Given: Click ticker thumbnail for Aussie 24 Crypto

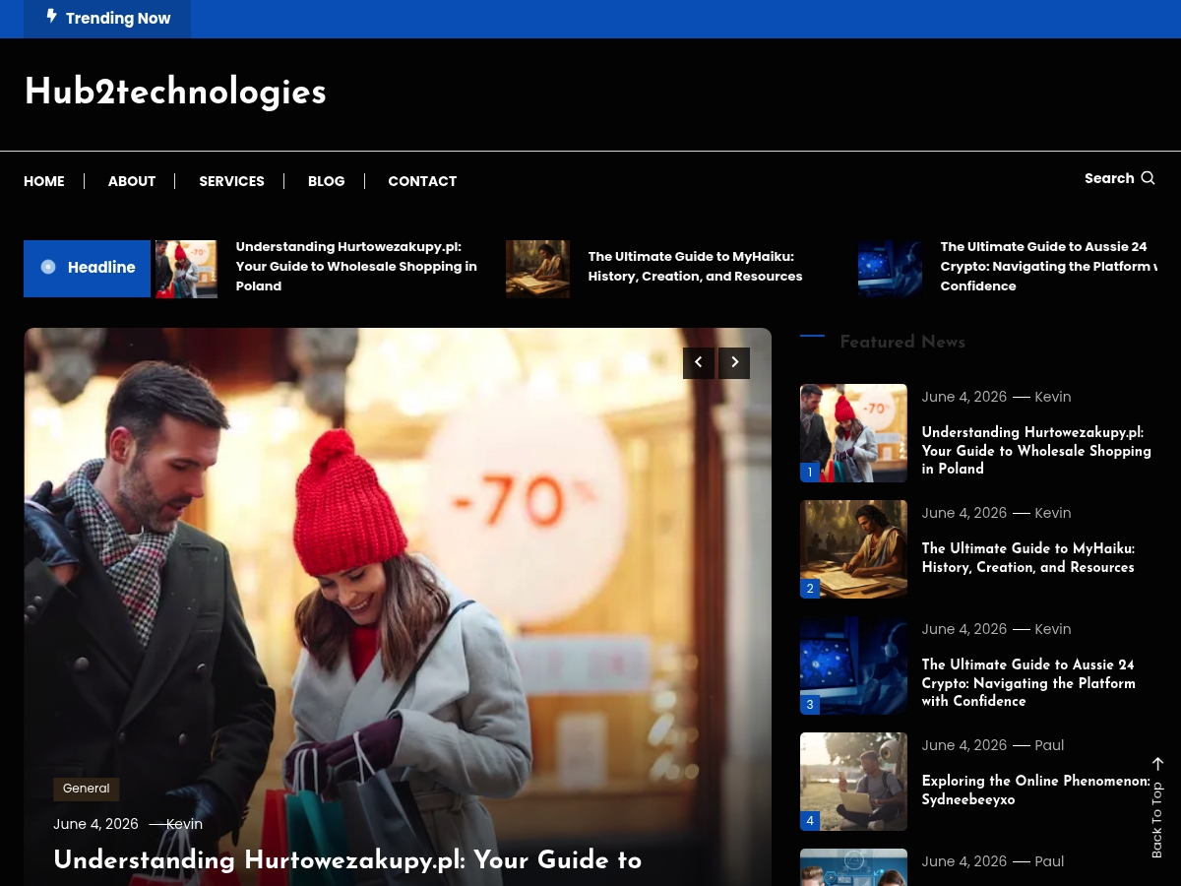Looking at the screenshot, I should pyautogui.click(x=890, y=269).
